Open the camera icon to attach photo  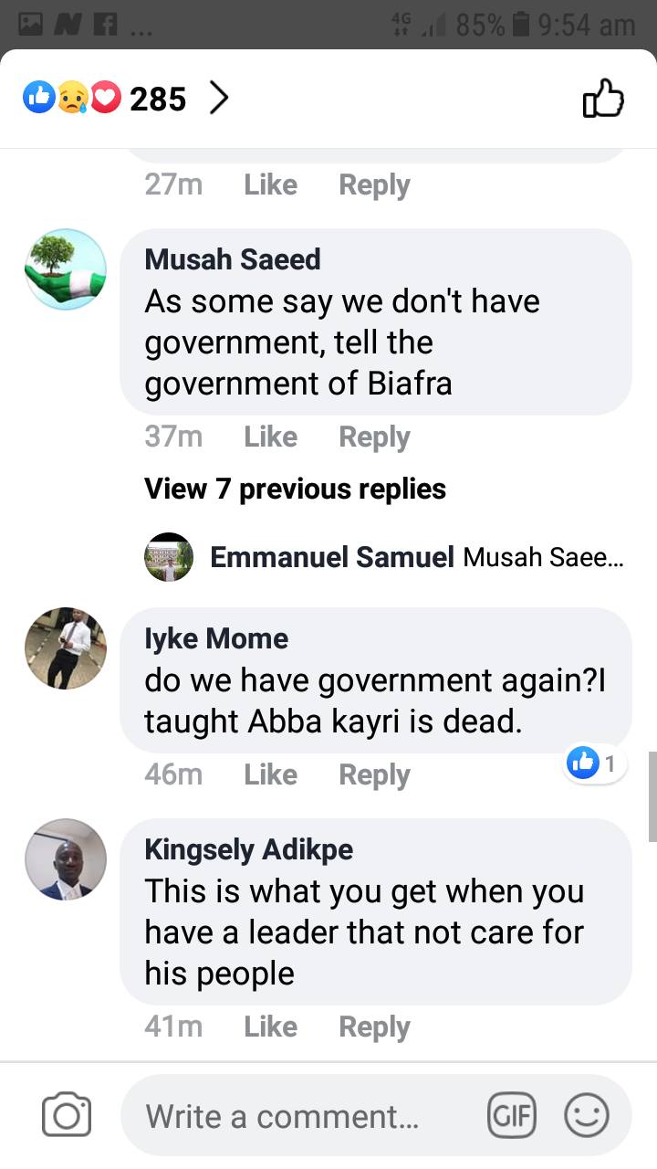pos(67,1115)
